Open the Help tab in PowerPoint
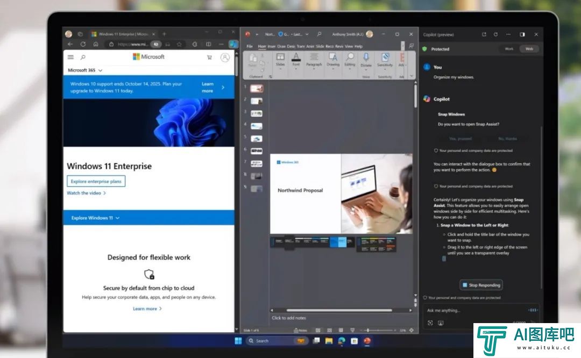This screenshot has width=581, height=358. click(x=358, y=46)
